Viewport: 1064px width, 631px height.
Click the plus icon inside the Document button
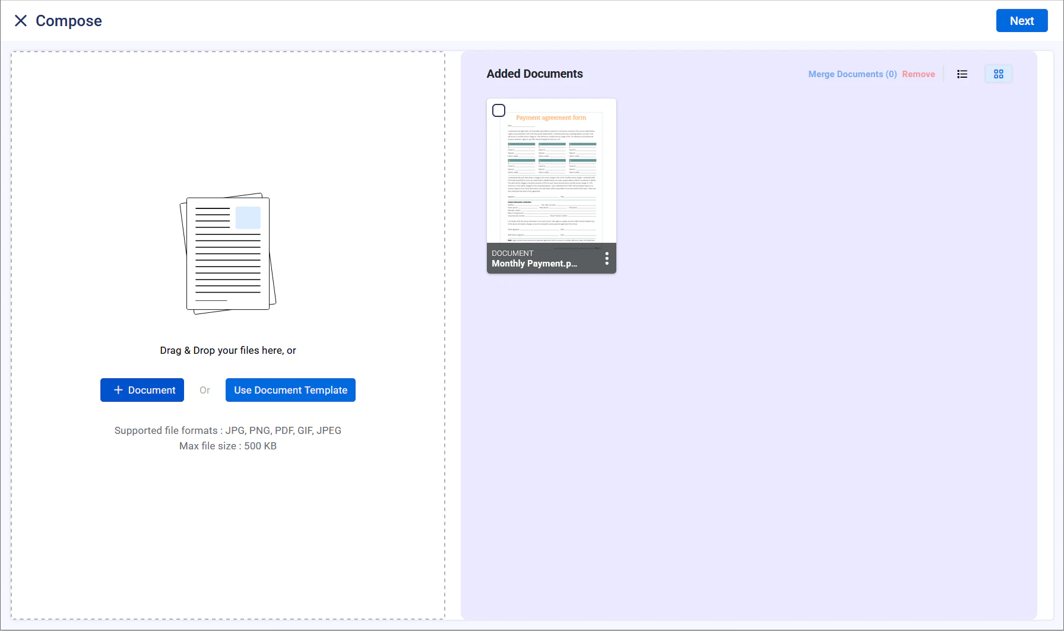pos(119,390)
